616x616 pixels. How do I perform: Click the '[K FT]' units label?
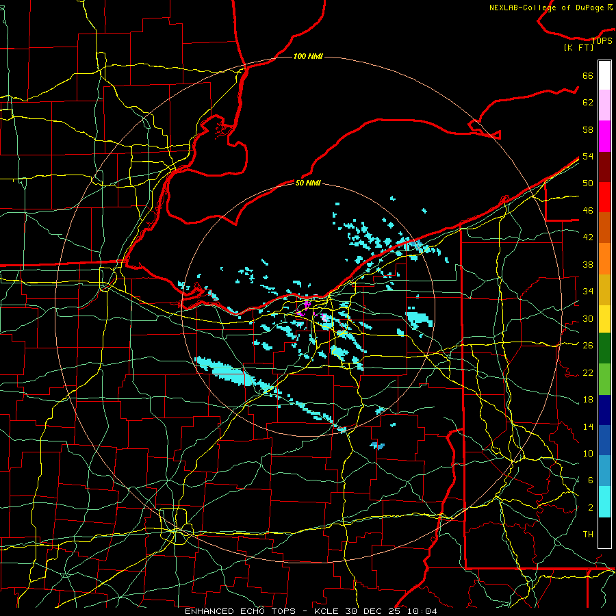coord(578,47)
